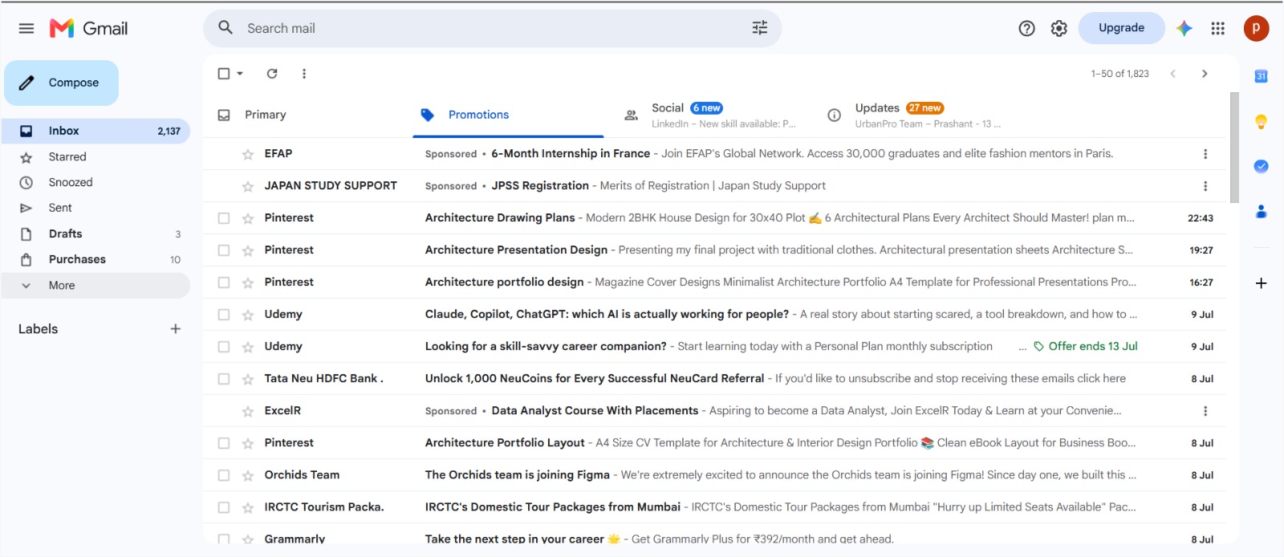1284x557 pixels.
Task: Toggle the select-all checkbox
Action: 224,74
